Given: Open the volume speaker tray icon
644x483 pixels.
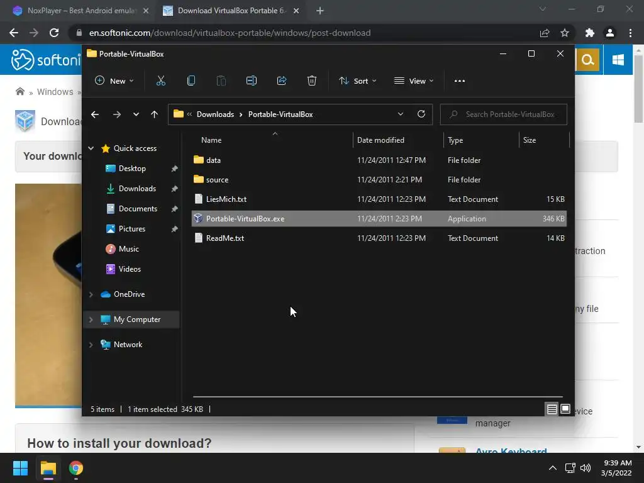Looking at the screenshot, I should [586, 468].
